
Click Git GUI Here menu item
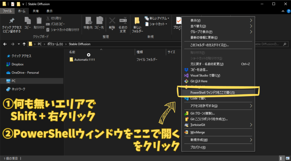(x=218, y=81)
